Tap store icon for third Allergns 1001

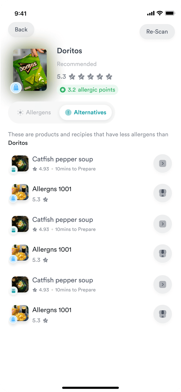[x=163, y=314]
